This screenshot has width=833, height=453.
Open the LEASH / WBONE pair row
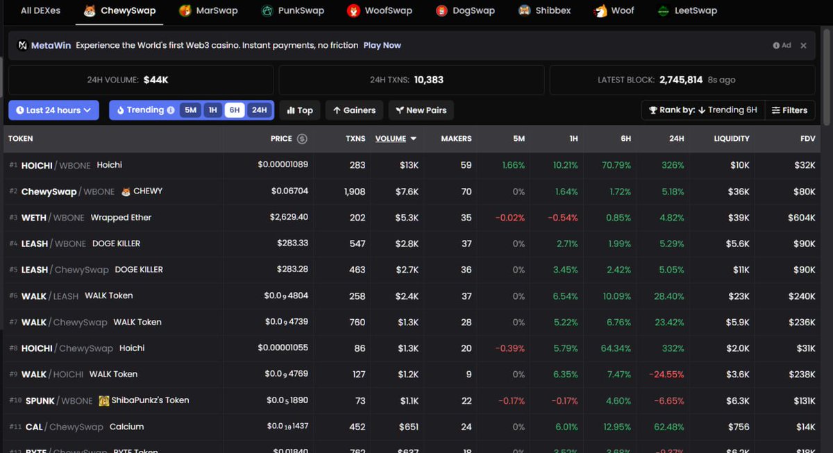click(414, 243)
